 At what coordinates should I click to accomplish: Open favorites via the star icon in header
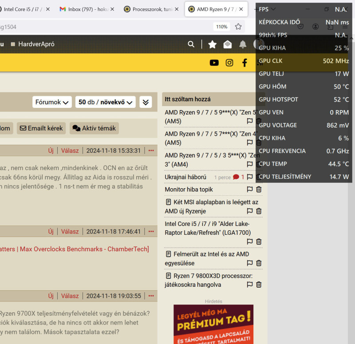212,44
